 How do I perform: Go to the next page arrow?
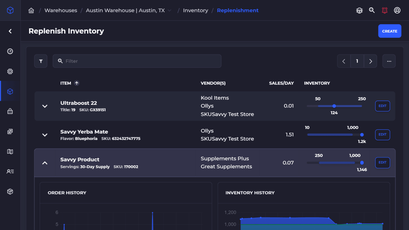[370, 61]
